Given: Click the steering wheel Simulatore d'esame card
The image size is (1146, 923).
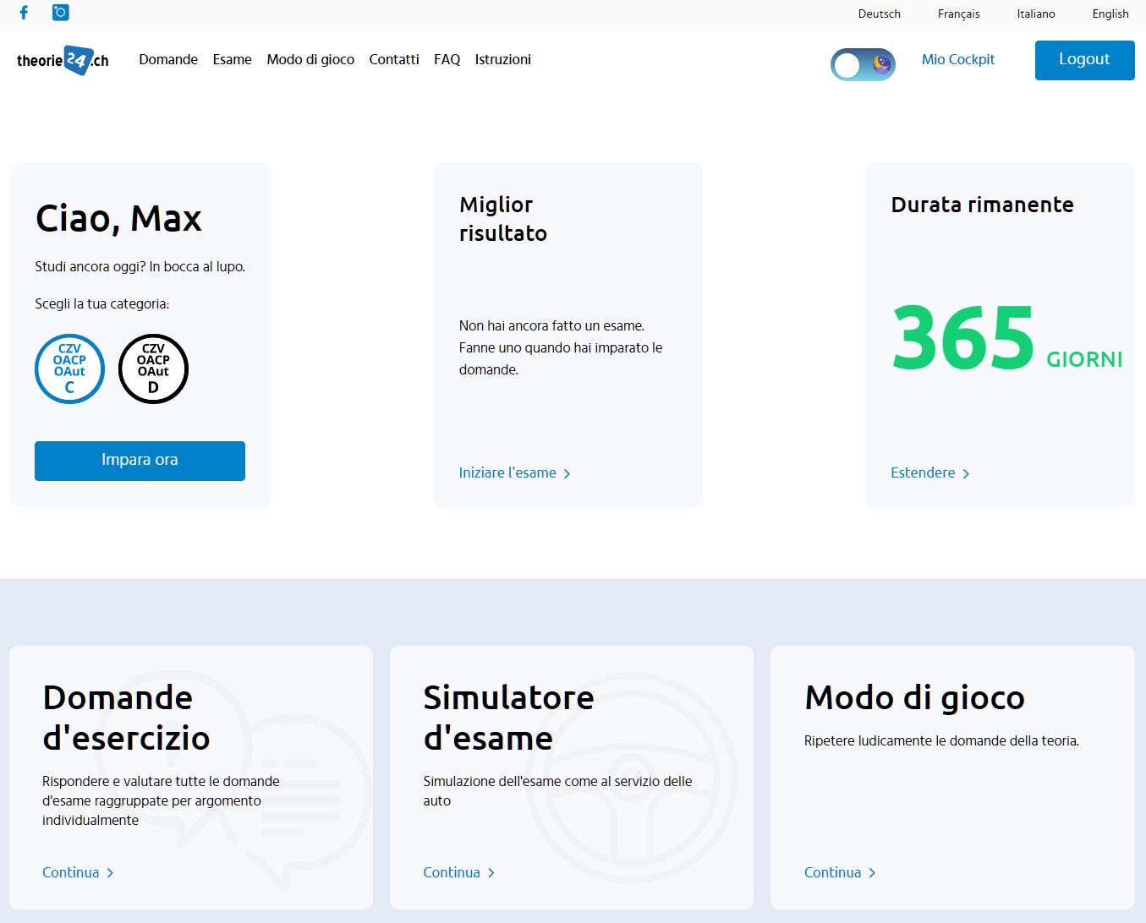Looking at the screenshot, I should [571, 777].
